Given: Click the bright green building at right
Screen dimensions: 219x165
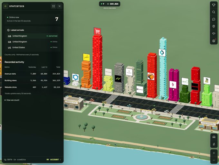Looking at the screenshot, I should (207, 95).
